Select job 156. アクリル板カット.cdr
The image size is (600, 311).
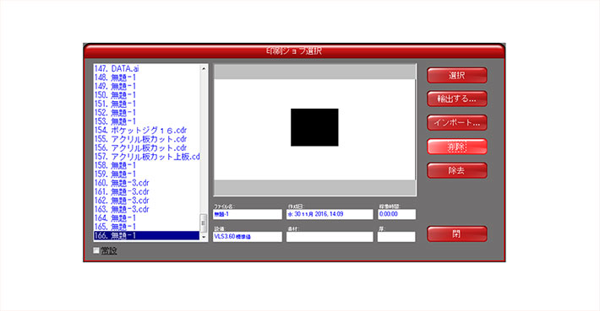[147, 147]
